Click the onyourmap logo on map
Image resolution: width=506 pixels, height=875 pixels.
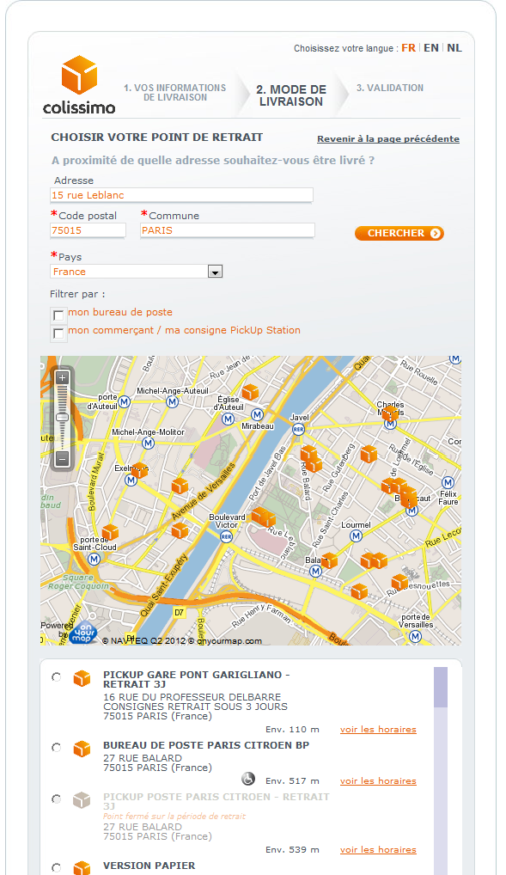pyautogui.click(x=83, y=633)
